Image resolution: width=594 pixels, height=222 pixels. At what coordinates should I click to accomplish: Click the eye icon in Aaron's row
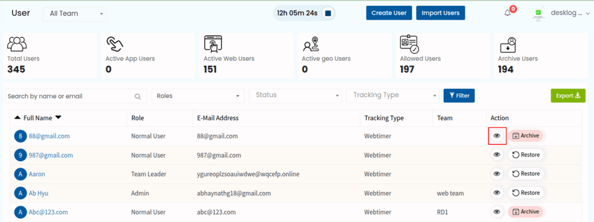pyautogui.click(x=497, y=174)
